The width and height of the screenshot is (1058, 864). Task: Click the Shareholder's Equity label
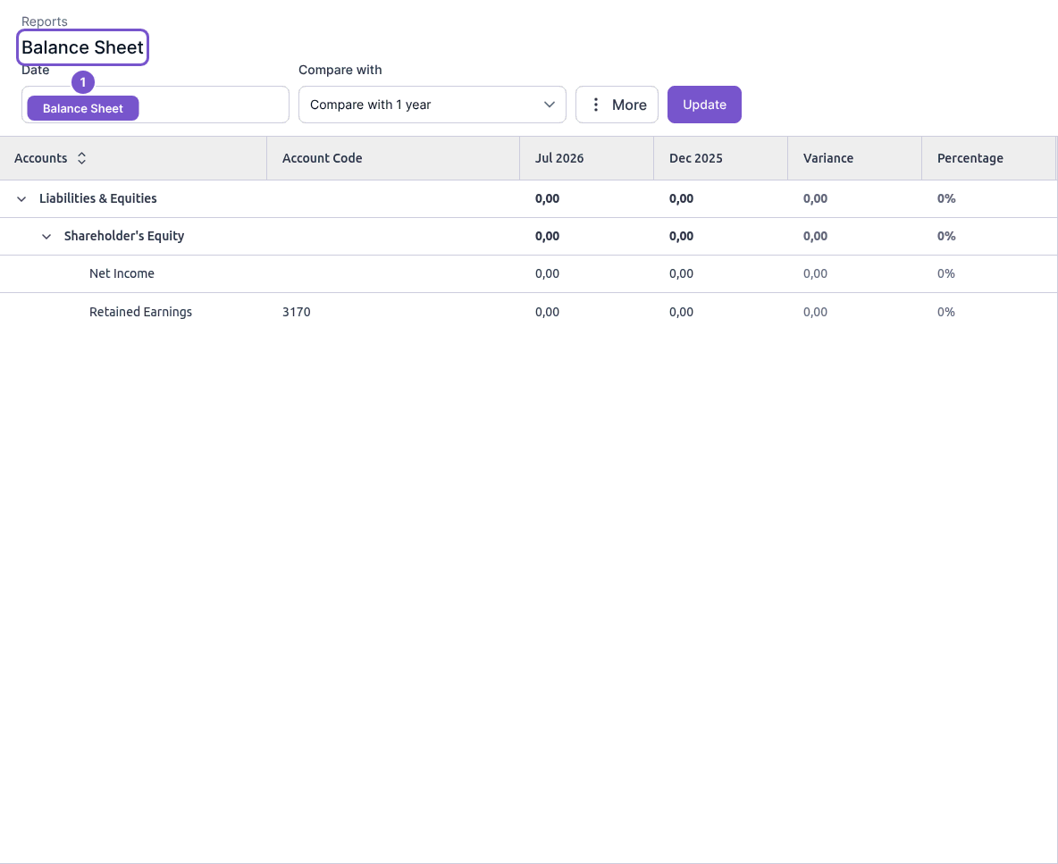click(124, 236)
